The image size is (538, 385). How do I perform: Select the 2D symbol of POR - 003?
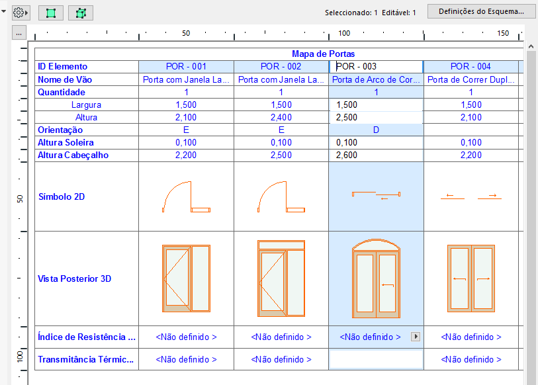[376, 195]
